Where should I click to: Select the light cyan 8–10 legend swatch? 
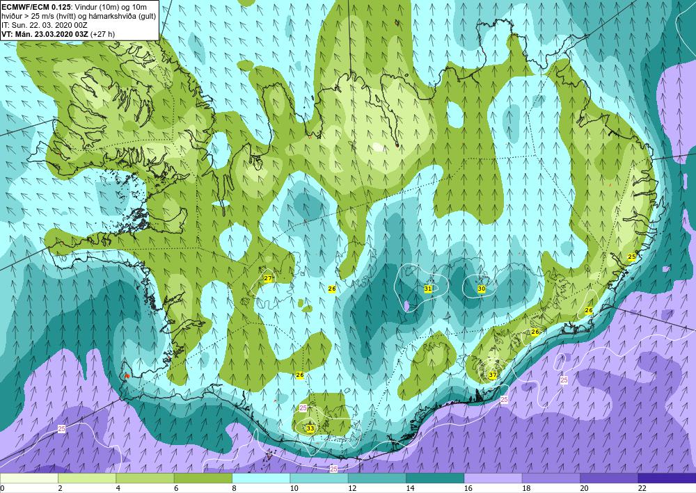(261, 478)
